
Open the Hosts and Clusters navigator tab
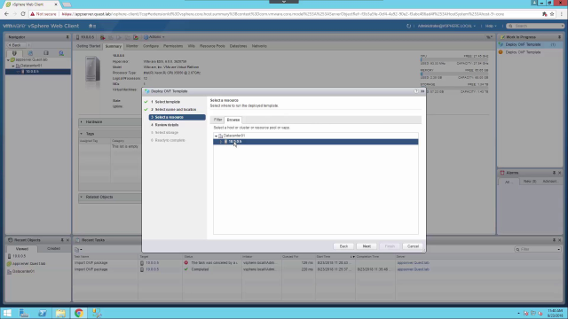coord(14,53)
